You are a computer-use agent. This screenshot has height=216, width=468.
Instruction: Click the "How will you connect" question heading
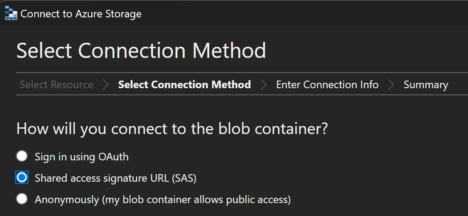tap(172, 129)
